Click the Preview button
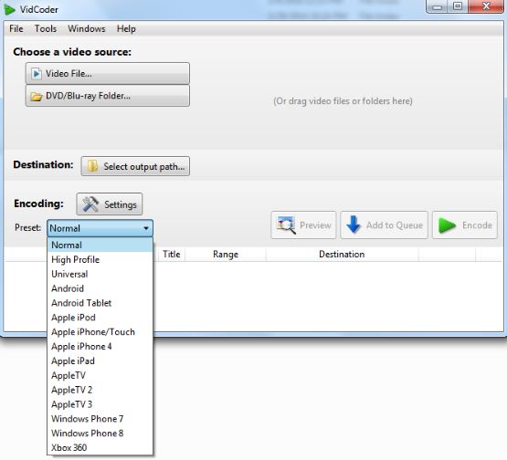This screenshot has width=507, height=460. [x=303, y=225]
